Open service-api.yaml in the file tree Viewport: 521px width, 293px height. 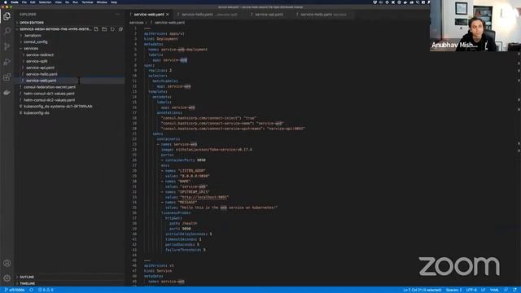coord(40,68)
